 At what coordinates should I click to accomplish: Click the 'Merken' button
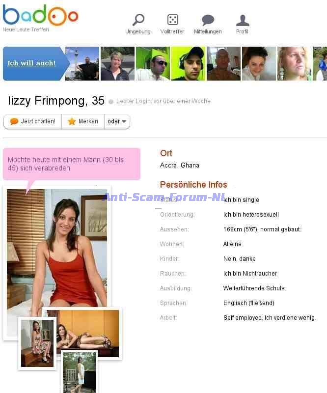83,121
